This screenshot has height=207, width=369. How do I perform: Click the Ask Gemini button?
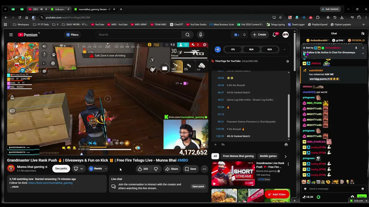330,9
